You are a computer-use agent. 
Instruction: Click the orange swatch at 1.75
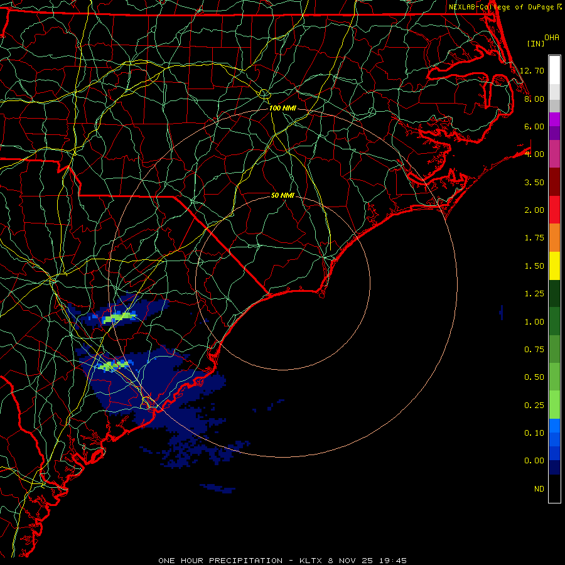(554, 237)
